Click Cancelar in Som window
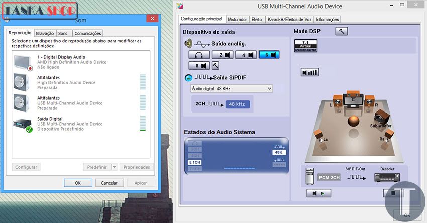The image size is (427, 223). click(109, 183)
